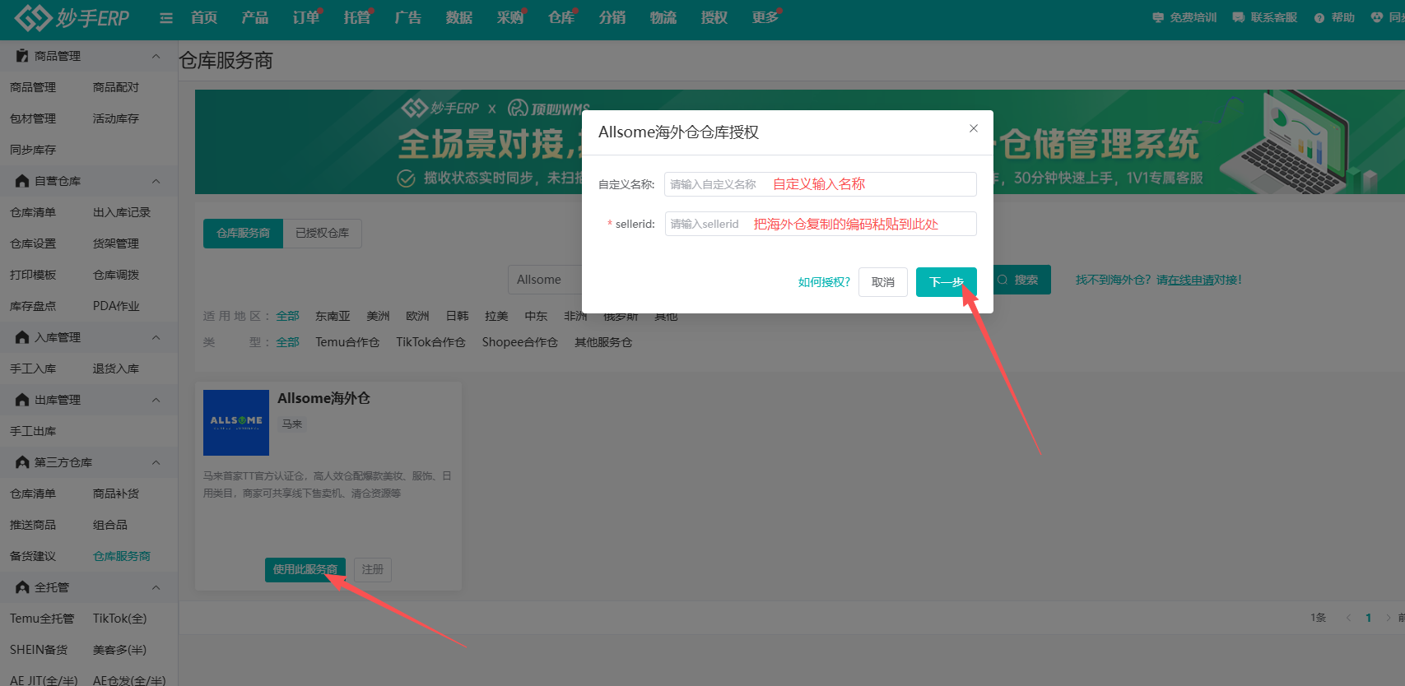Open the 仓库 top menu
1405x686 pixels.
click(561, 17)
